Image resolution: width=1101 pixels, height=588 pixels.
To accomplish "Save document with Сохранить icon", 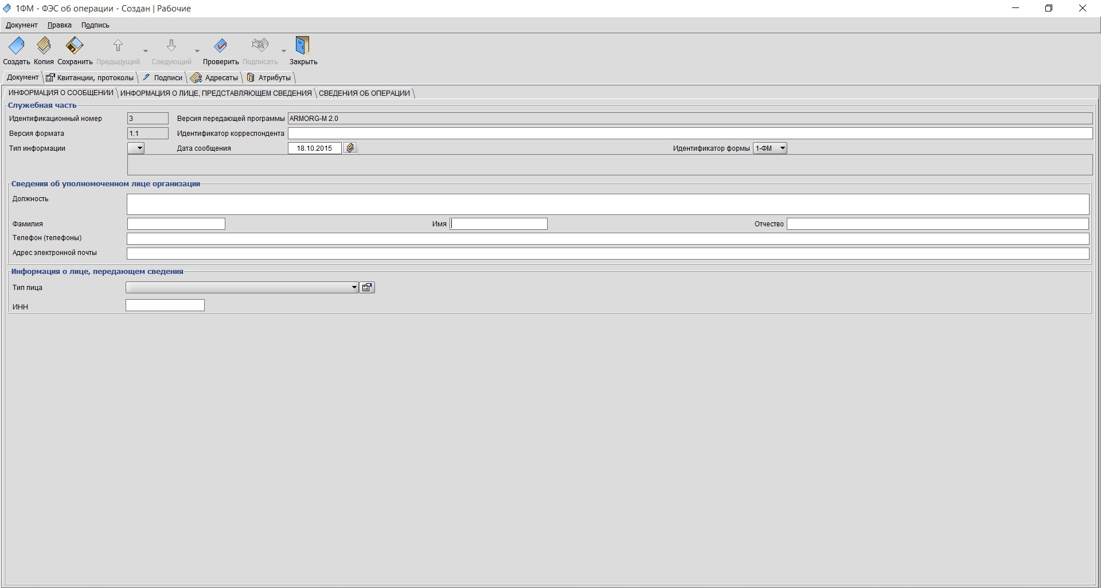I will click(x=75, y=45).
